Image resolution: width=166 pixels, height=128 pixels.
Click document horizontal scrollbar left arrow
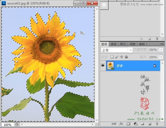tap(22, 124)
